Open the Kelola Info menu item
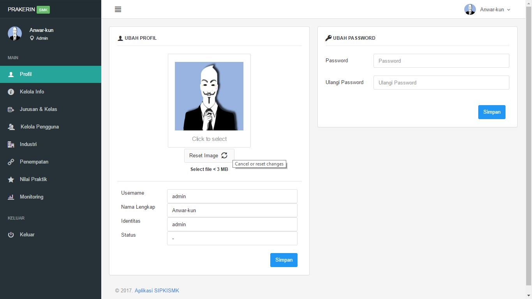Image resolution: width=532 pixels, height=299 pixels. point(51,92)
